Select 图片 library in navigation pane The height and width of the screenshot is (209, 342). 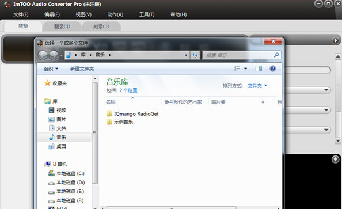tap(57, 119)
